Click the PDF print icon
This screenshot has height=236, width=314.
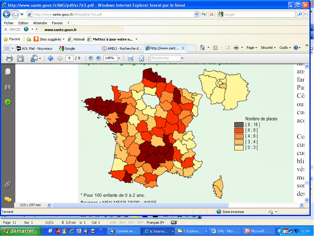click(9, 58)
